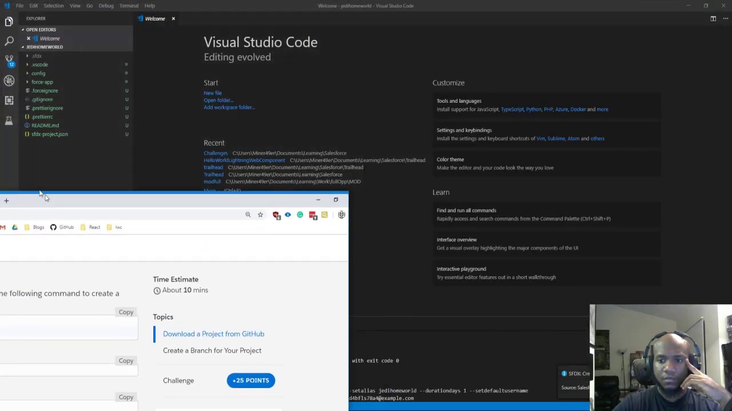The image size is (732, 411).
Task: Expand the .sfdx folder
Action: click(37, 56)
